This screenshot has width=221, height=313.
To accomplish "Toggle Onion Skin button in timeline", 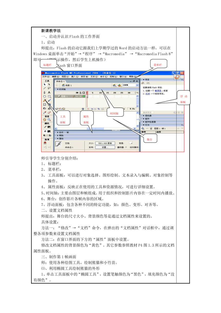I will [92, 109].
